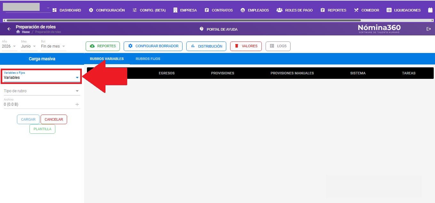Click the help question mark icon
435x203 pixels.
click(x=202, y=29)
